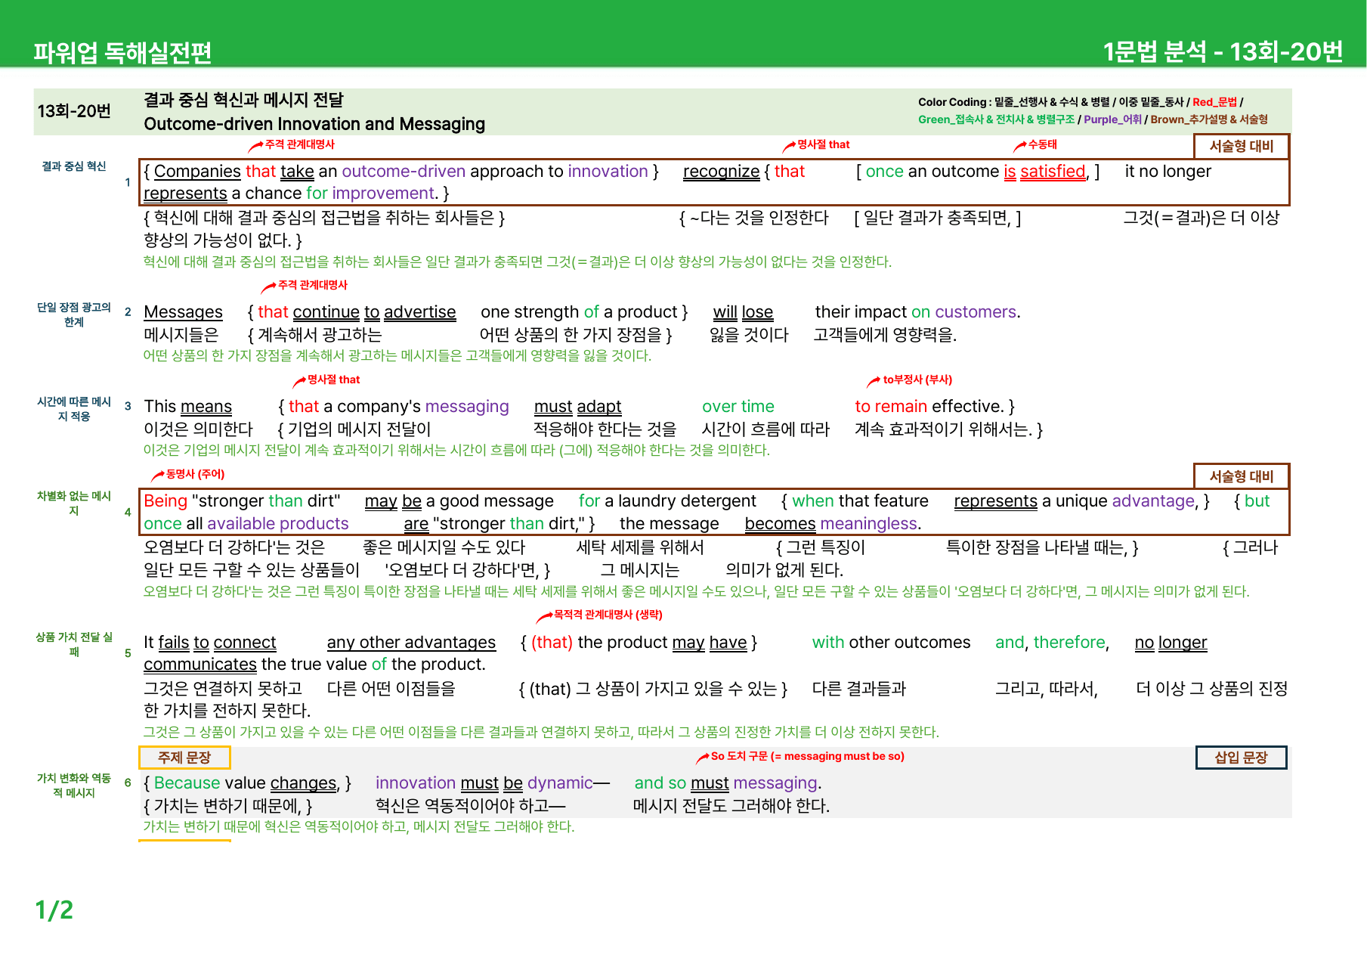Click the underlined word 'communicates'
The width and height of the screenshot is (1367, 967).
(x=200, y=665)
